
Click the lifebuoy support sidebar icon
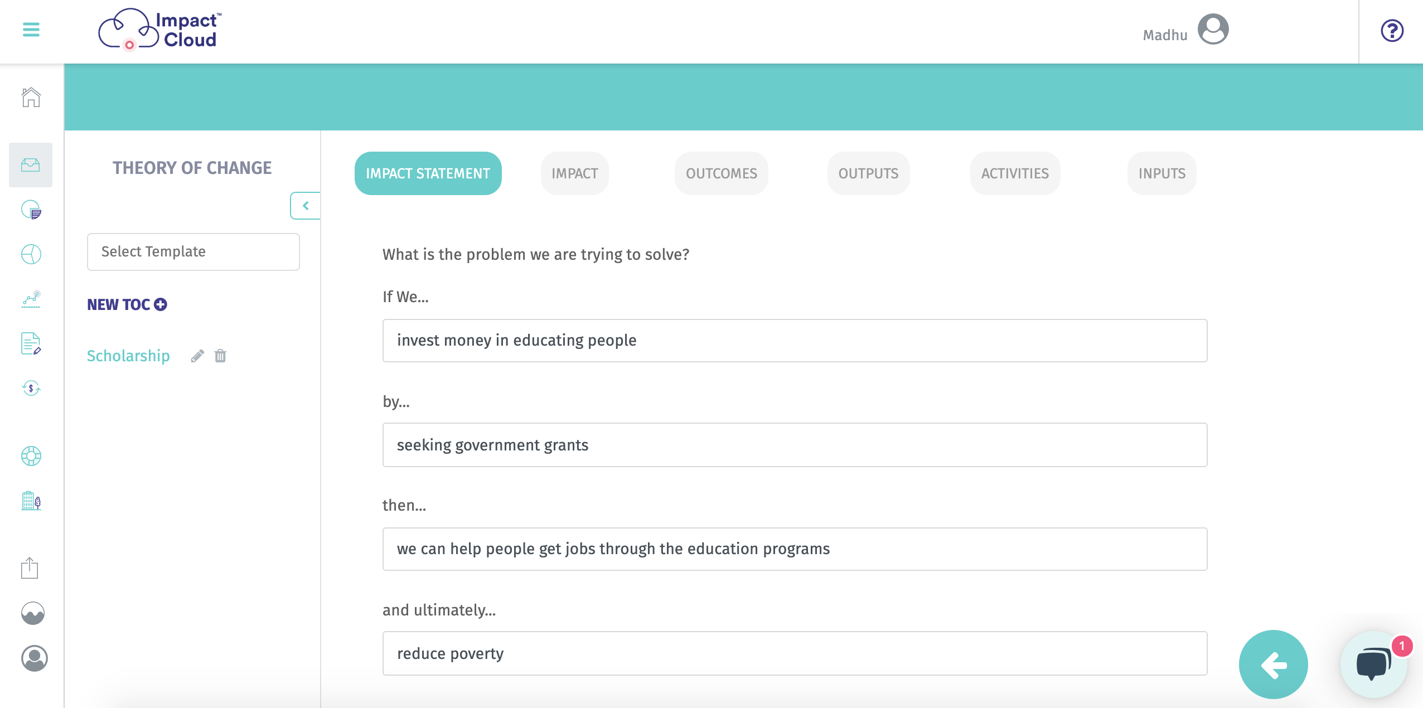(x=31, y=456)
